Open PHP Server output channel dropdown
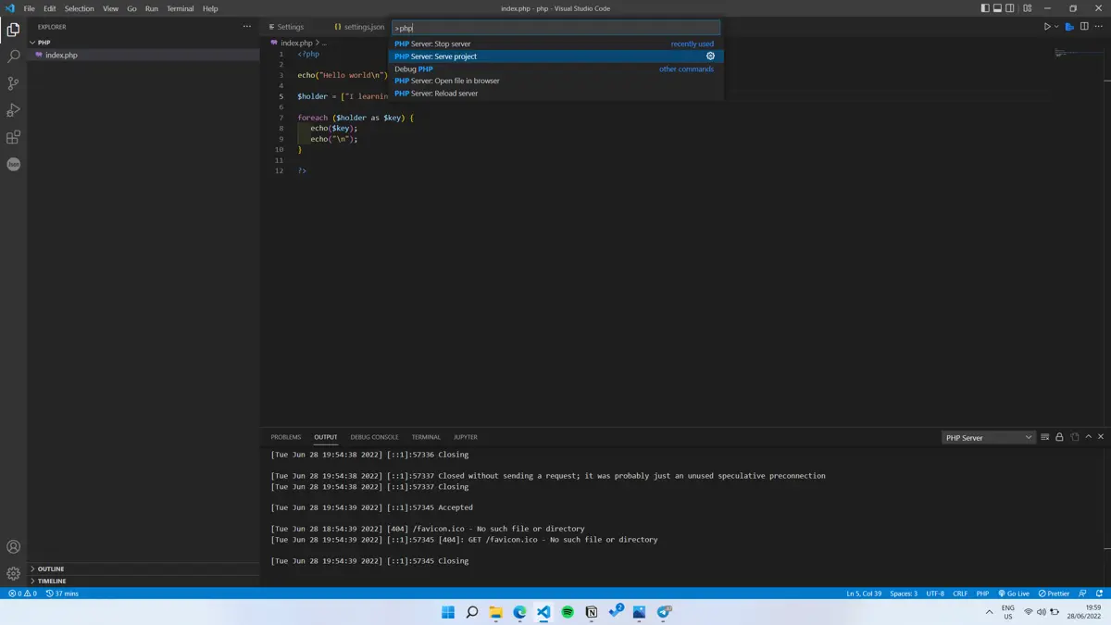 [988, 437]
